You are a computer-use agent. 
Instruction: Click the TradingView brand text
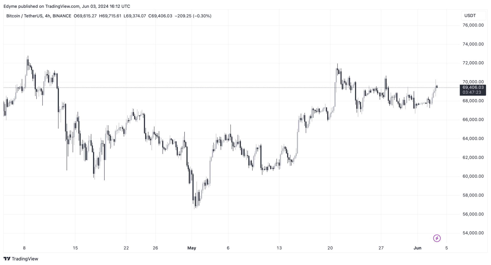click(x=25, y=259)
